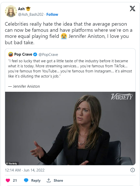The width and height of the screenshot is (140, 186).
Task: Open the Variety interview image thumbnail
Action: tap(70, 128)
